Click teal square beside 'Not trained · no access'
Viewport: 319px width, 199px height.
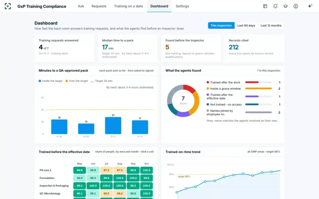tap(208, 105)
